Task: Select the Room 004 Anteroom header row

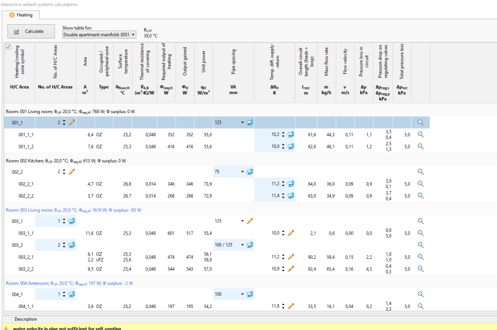Action: click(70, 283)
